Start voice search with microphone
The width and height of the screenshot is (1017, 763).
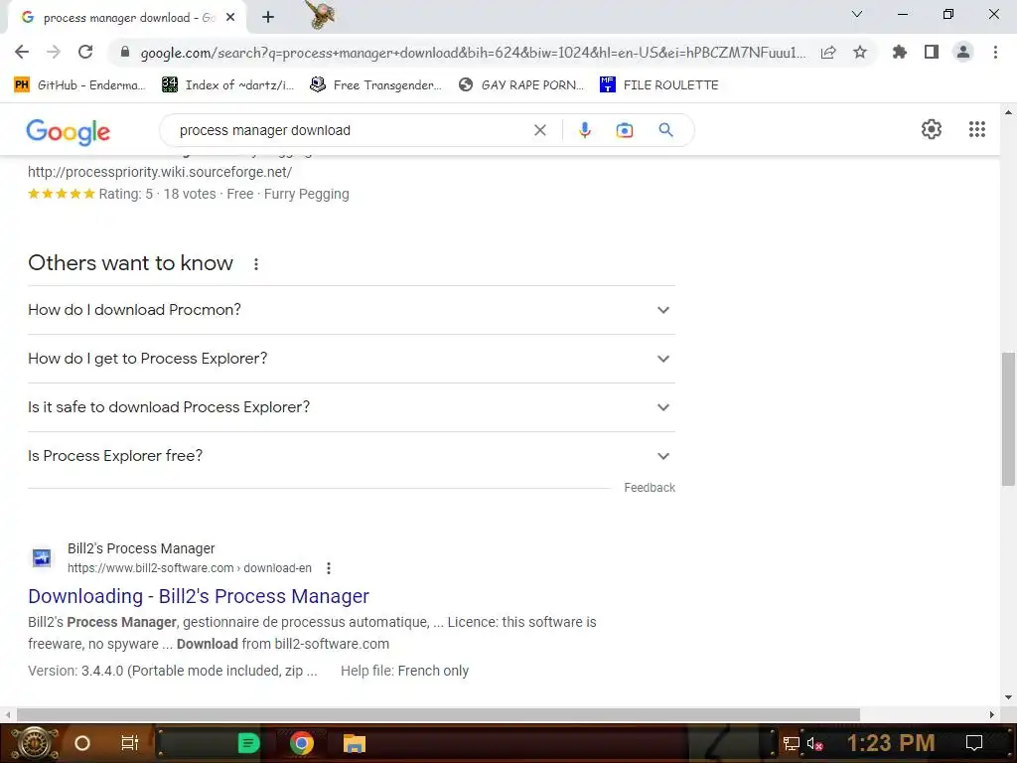tap(584, 130)
